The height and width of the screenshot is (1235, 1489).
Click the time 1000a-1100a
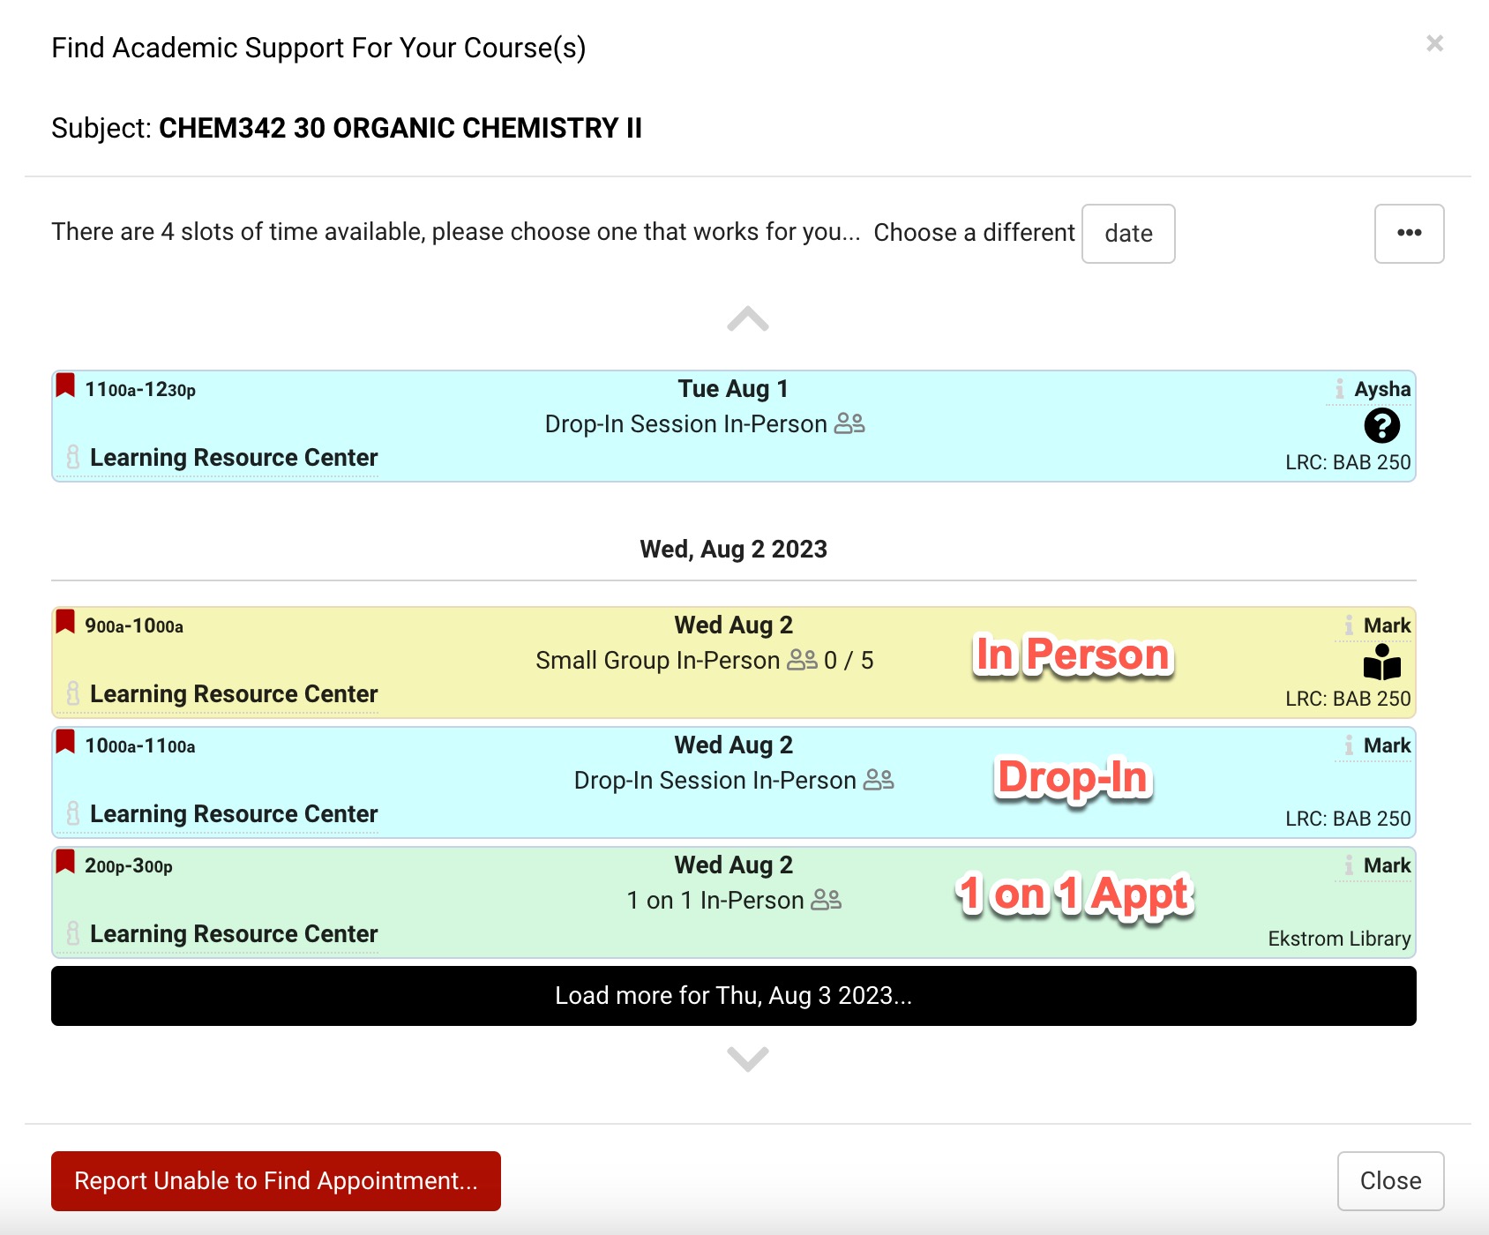(x=140, y=746)
